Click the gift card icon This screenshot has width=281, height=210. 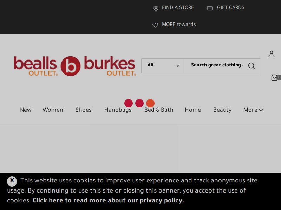[210, 8]
